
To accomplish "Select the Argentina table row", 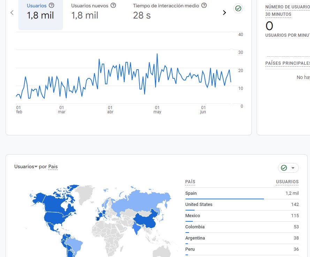I will [x=242, y=238].
